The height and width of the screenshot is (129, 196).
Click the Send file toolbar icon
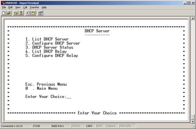click(x=28, y=13)
